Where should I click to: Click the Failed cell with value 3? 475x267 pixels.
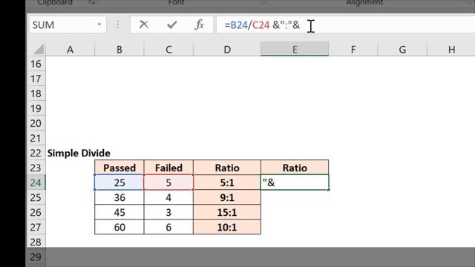[168, 212]
